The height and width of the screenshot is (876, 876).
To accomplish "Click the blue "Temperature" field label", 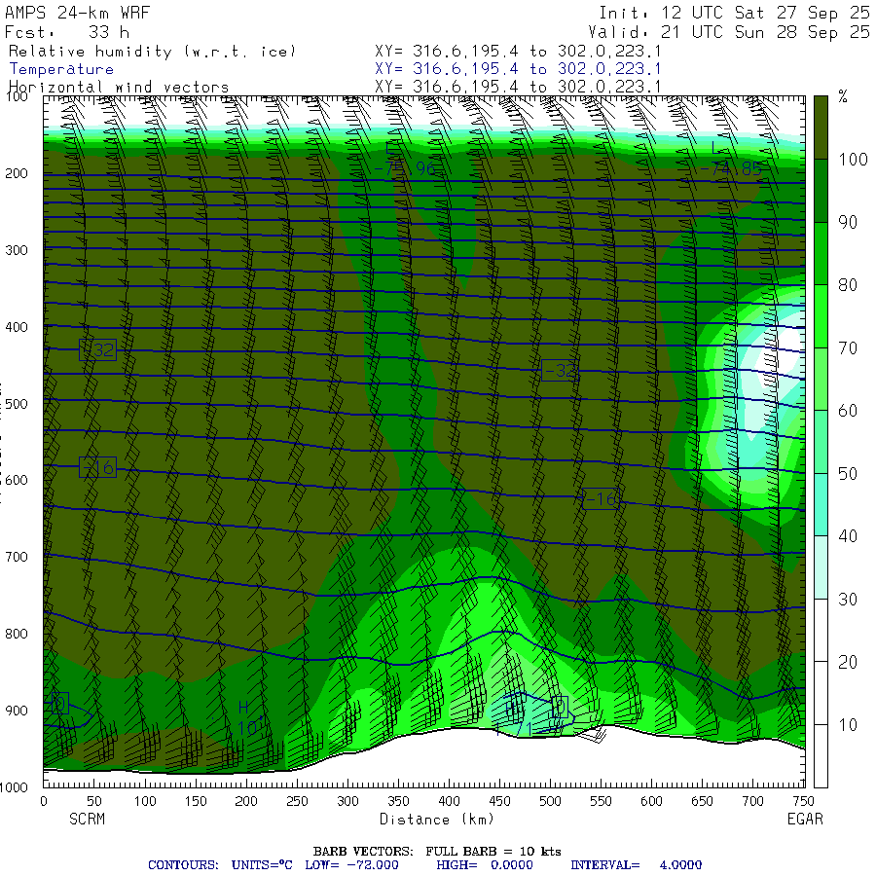I will point(61,69).
